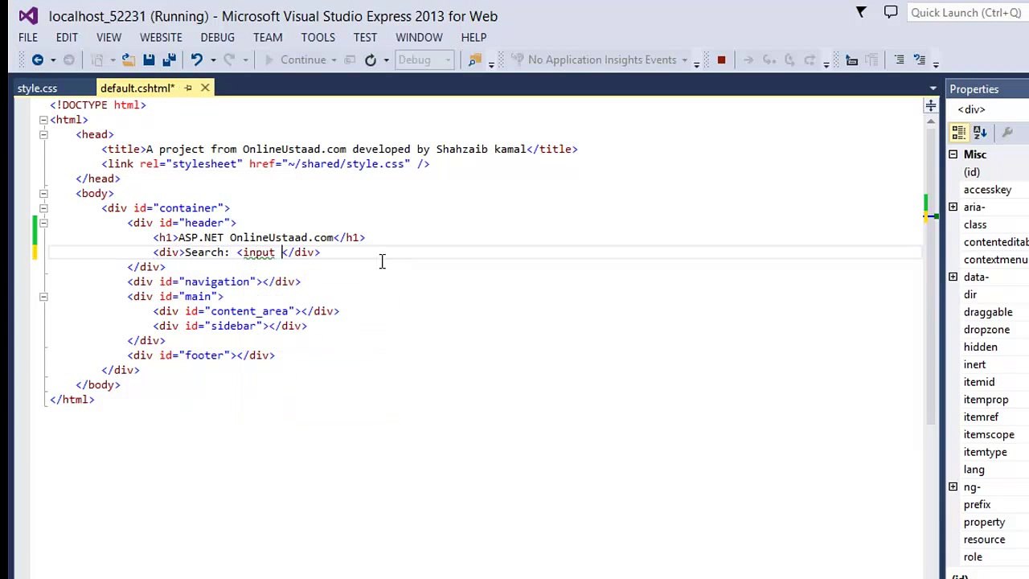Click the Save All multi-disk icon
Image resolution: width=1029 pixels, height=579 pixels.
click(169, 60)
